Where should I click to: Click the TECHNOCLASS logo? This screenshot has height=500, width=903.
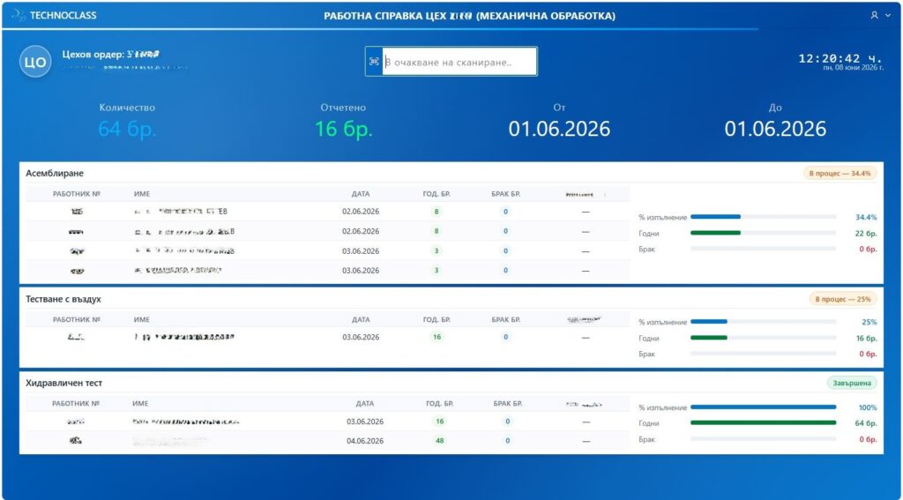click(x=54, y=16)
